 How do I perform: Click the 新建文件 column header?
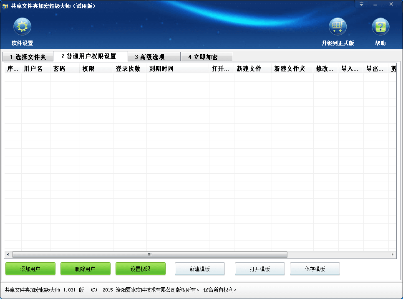(253, 69)
